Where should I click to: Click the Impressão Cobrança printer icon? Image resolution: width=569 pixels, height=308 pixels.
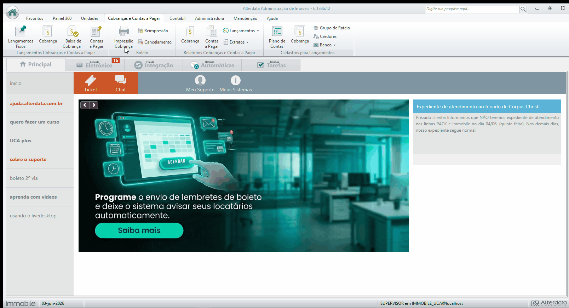pyautogui.click(x=123, y=32)
